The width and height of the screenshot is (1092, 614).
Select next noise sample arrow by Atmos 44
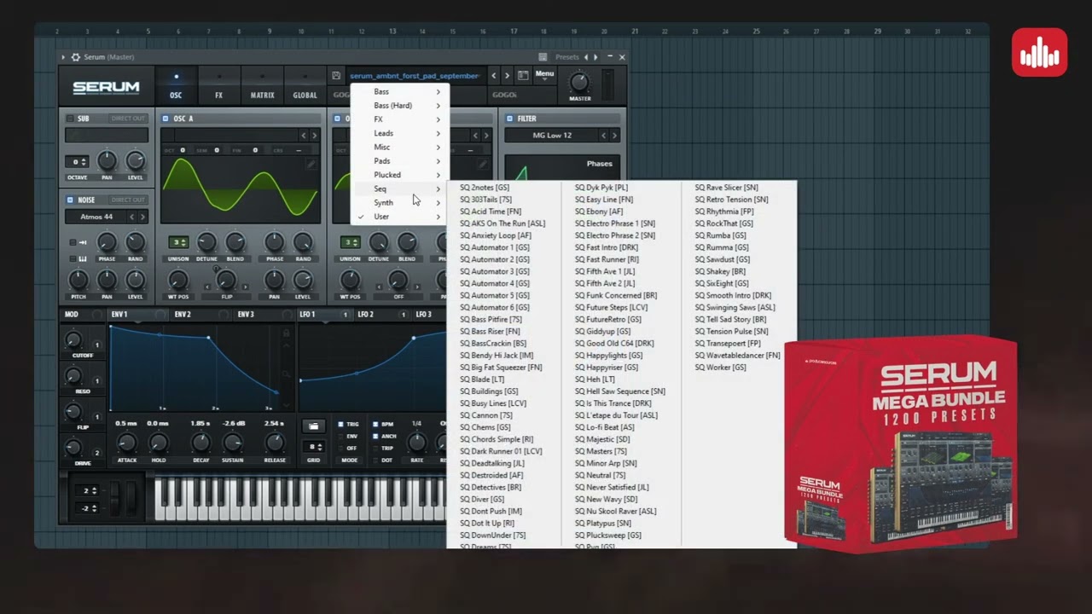[x=142, y=217]
